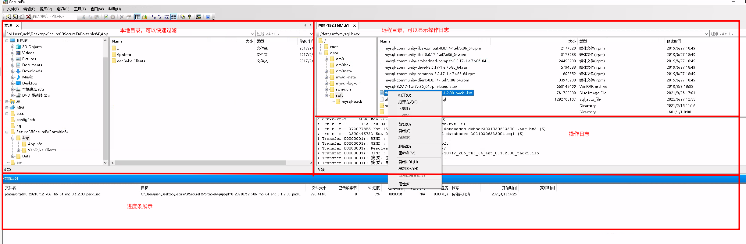The width and height of the screenshot is (746, 244).
Task: Click the blue Help question-mark icon
Action: (x=208, y=17)
